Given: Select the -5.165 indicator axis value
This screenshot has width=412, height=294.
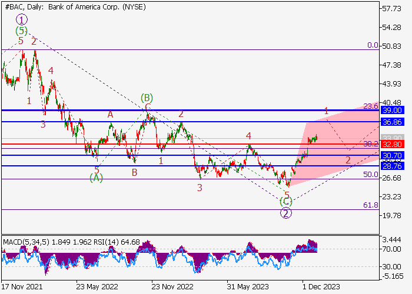Looking at the screenshot, I should click(x=392, y=276).
